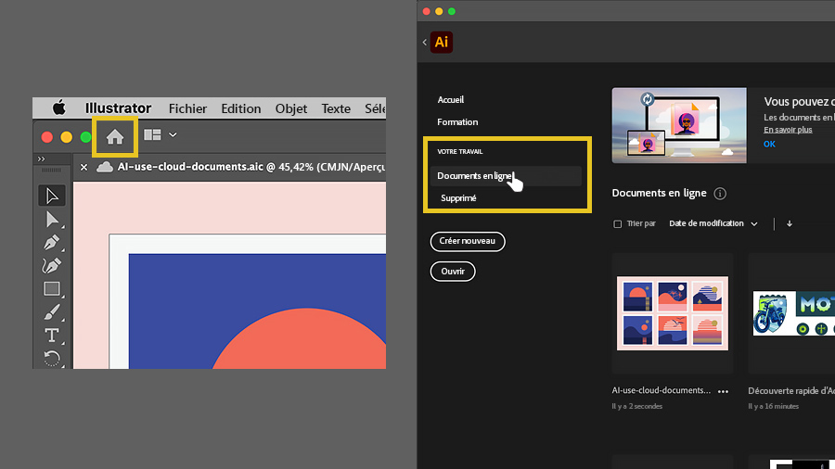Open Documents en ligne in sidebar
Viewport: 835px width, 469px height.
(506, 176)
